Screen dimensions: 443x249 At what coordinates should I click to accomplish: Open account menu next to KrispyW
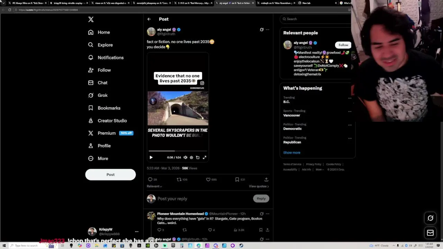point(137,232)
